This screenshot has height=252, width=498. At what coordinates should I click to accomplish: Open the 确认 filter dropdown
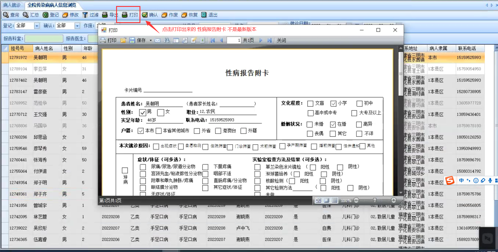(x=77, y=26)
